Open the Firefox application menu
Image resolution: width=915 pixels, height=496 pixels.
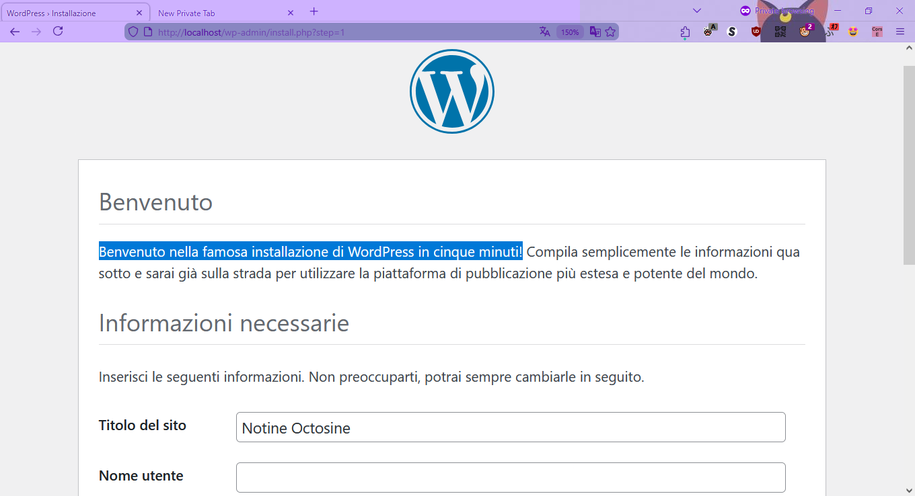coord(900,31)
